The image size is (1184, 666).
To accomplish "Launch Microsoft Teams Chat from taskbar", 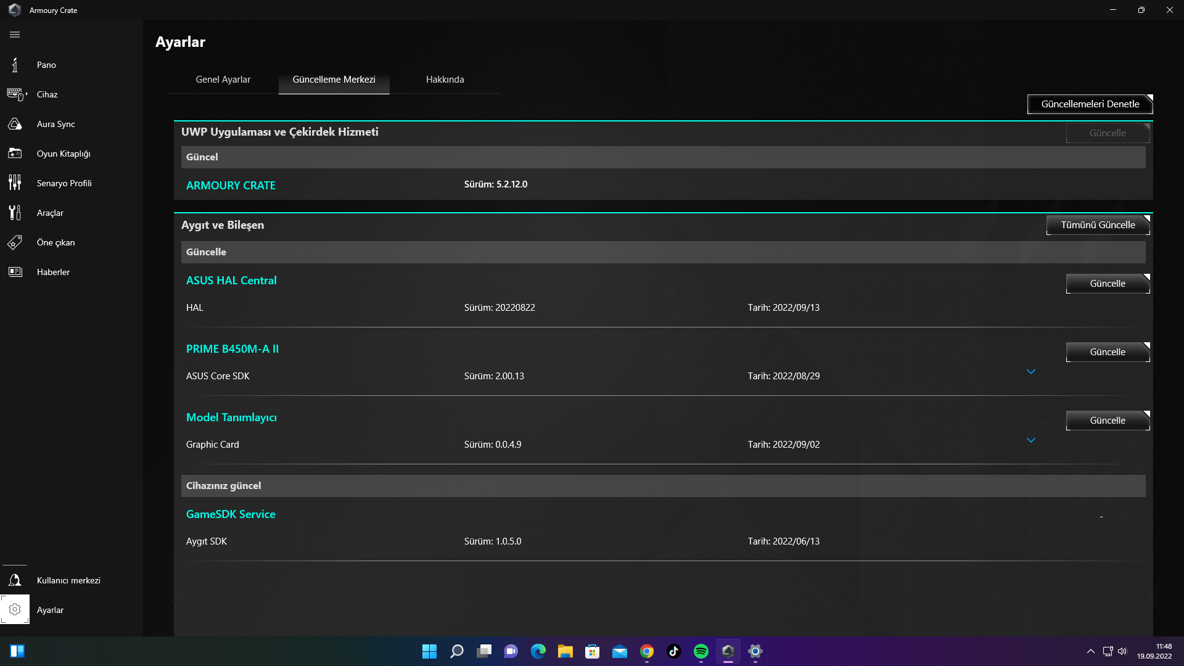I will [511, 651].
